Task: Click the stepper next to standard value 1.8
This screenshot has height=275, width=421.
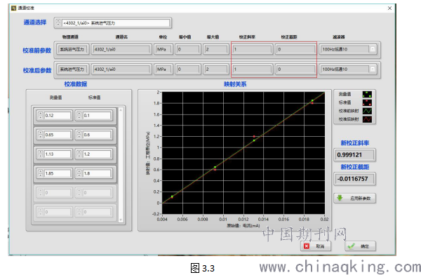Action: [x=79, y=173]
